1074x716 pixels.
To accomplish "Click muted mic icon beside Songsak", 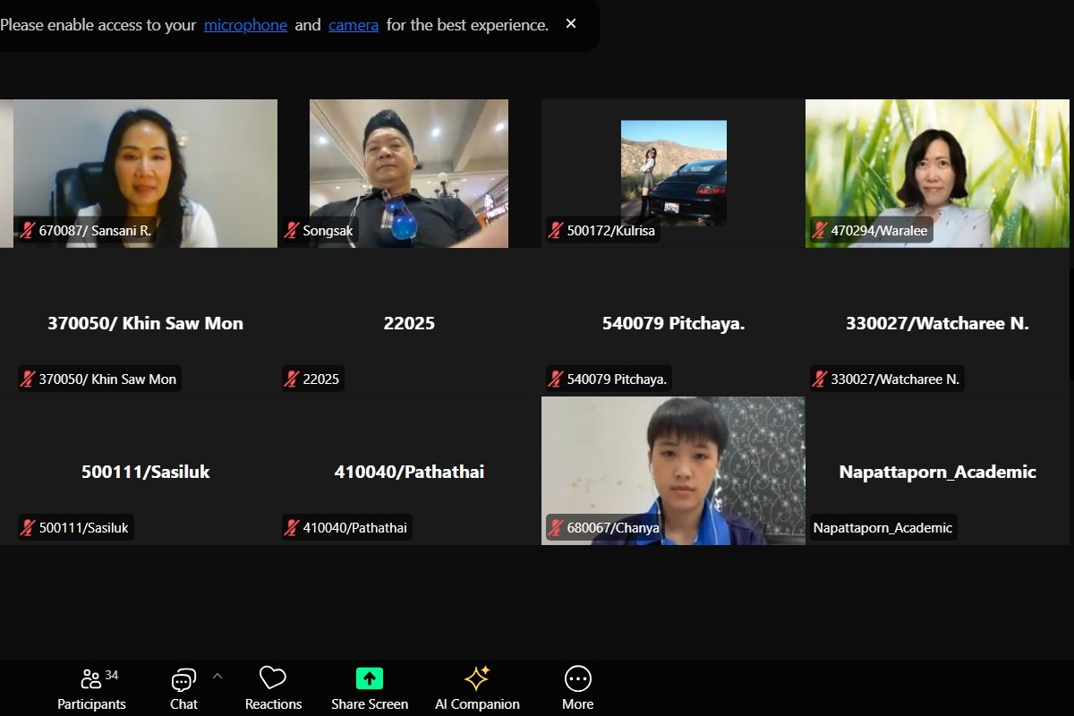I will (292, 231).
